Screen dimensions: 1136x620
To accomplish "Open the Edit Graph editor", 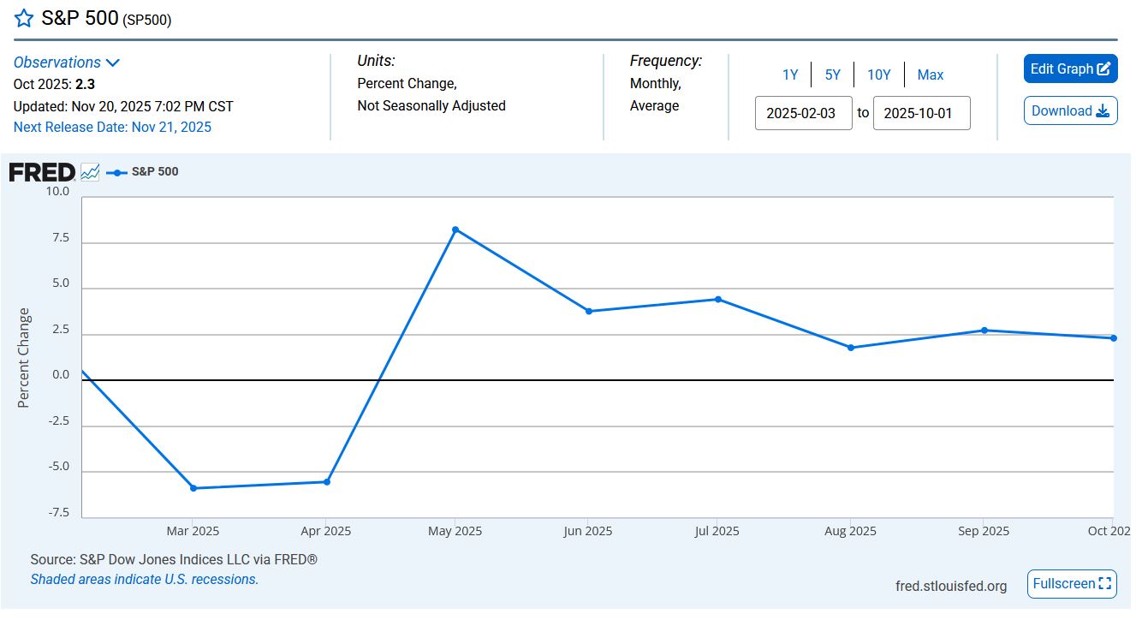I will 1070,69.
